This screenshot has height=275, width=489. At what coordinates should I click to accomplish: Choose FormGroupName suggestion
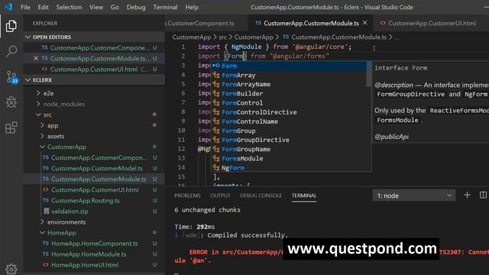coord(289,149)
